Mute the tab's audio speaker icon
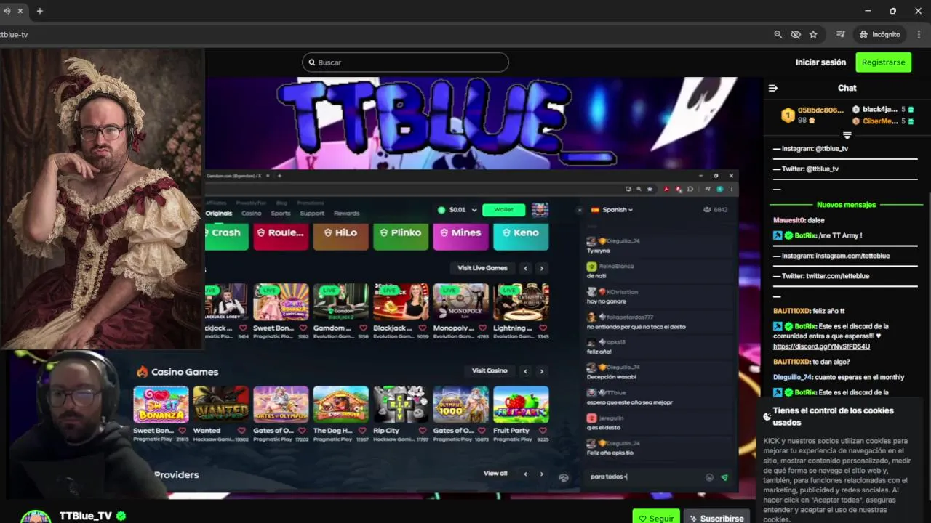This screenshot has height=523, width=931. pos(7,11)
